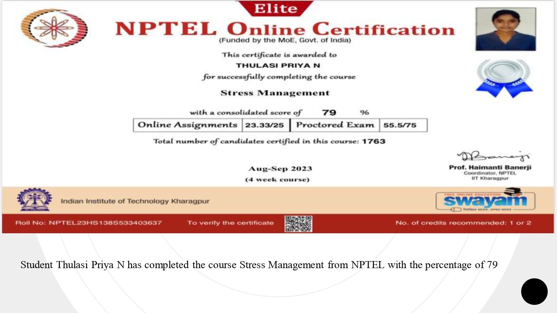Click the silver medal ribbon badge
This screenshot has height=313, width=557.
tap(504, 78)
